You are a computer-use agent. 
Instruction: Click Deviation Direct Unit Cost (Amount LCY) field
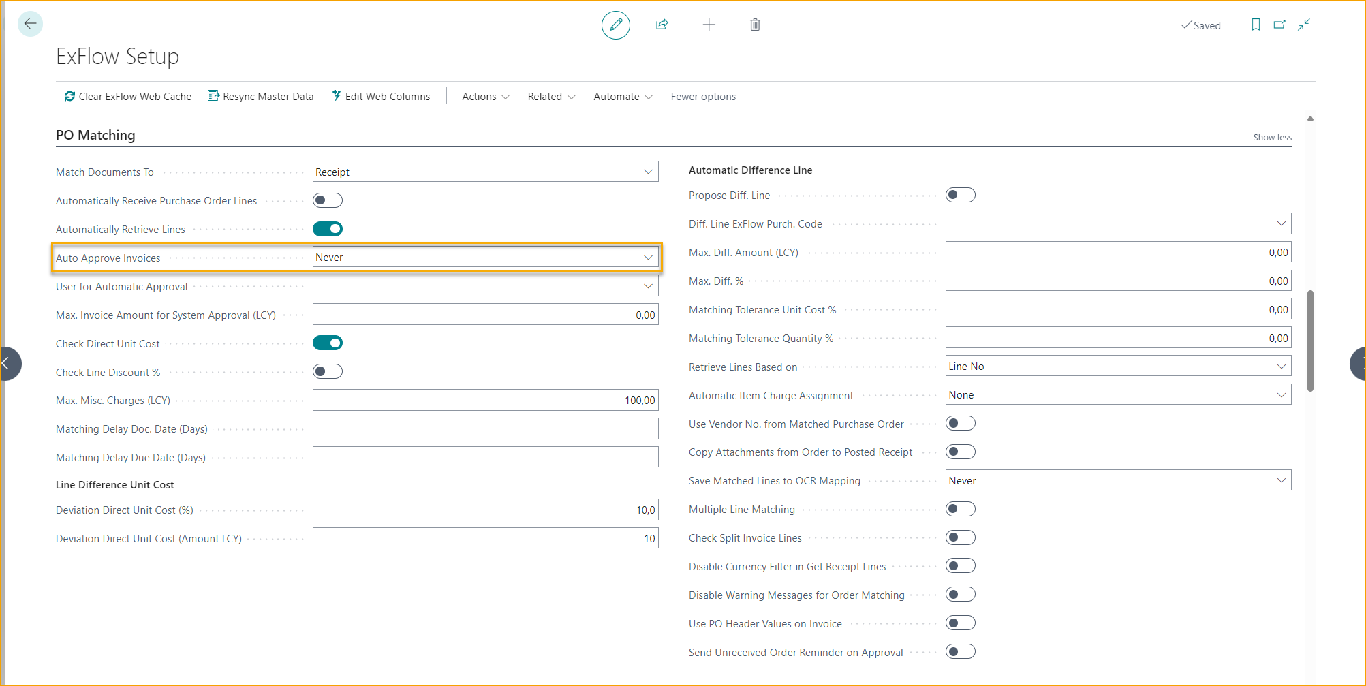(x=486, y=538)
